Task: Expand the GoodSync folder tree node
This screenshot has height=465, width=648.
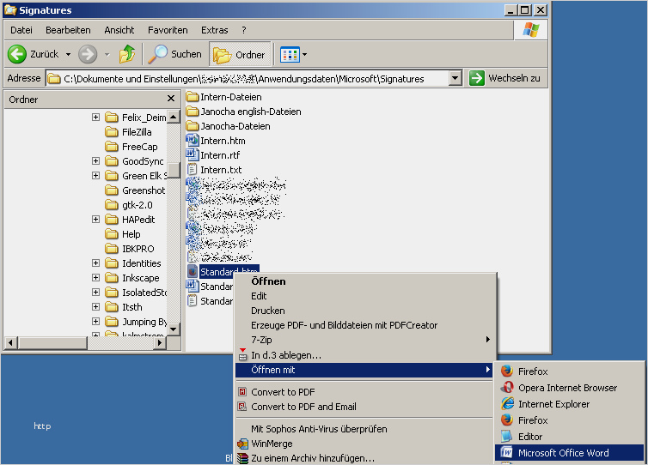Action: coord(96,161)
